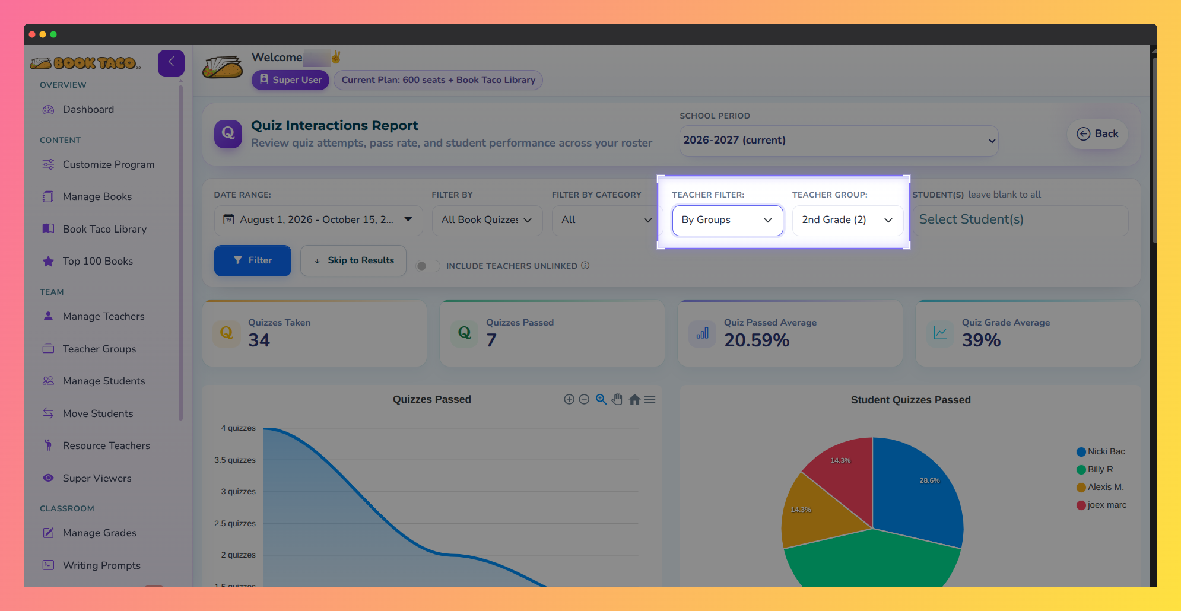Click Skip to Results

353,260
